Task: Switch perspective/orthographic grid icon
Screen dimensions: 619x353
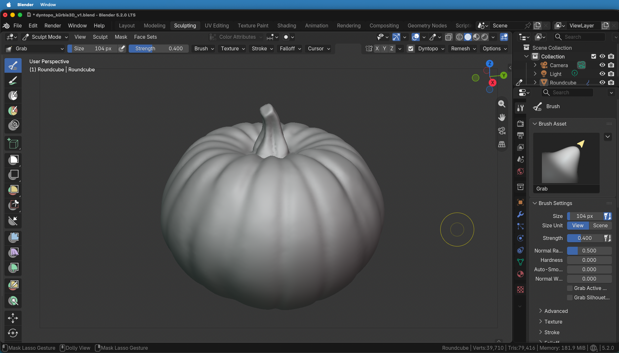Action: (502, 144)
